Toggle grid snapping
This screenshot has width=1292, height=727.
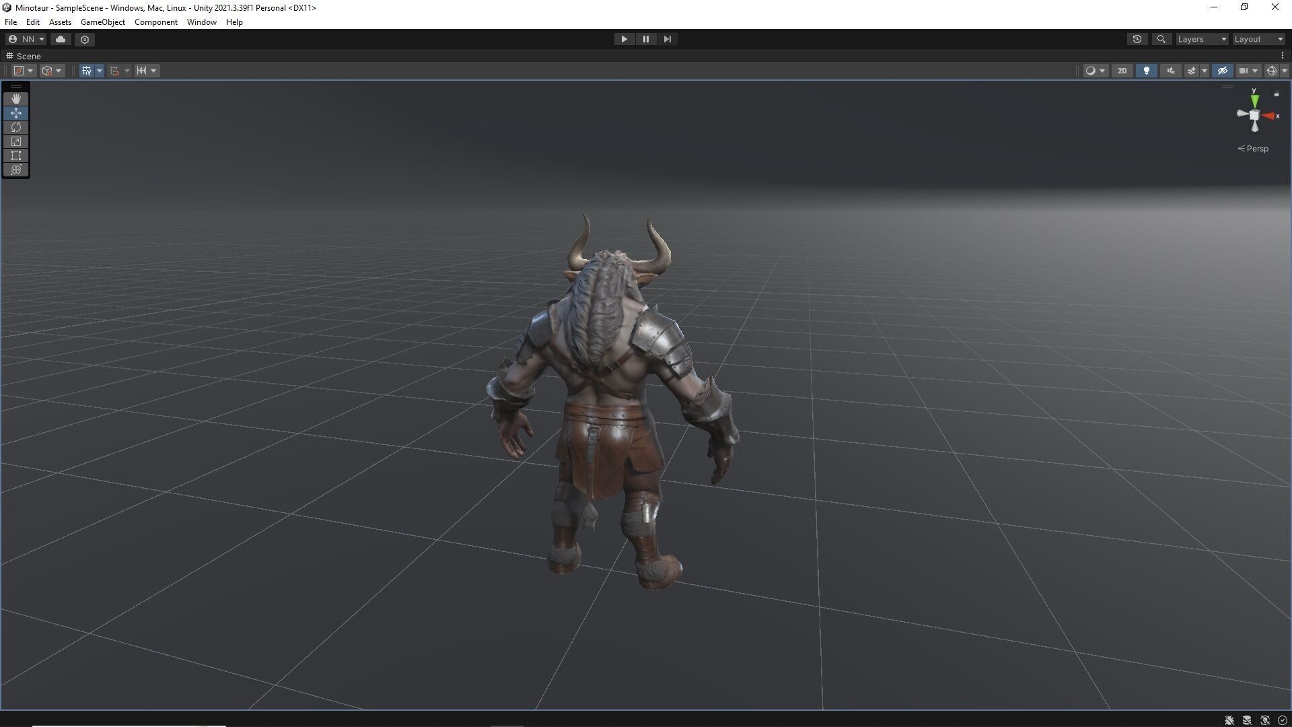pos(114,71)
